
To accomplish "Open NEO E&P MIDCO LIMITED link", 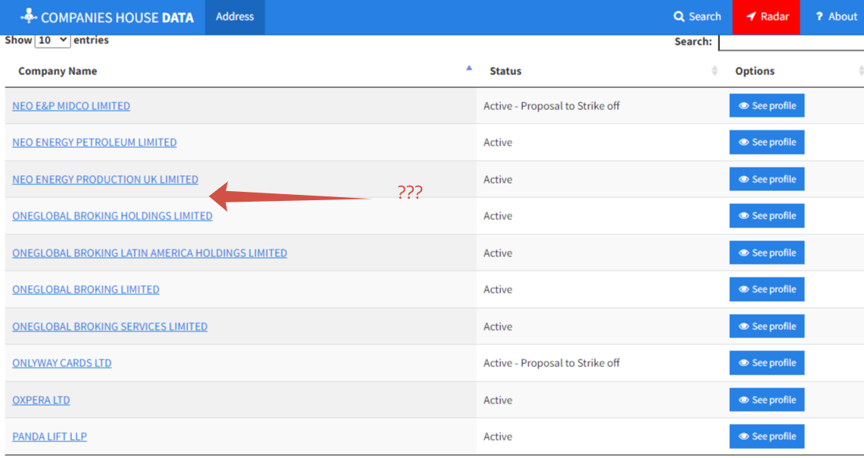I will point(71,106).
